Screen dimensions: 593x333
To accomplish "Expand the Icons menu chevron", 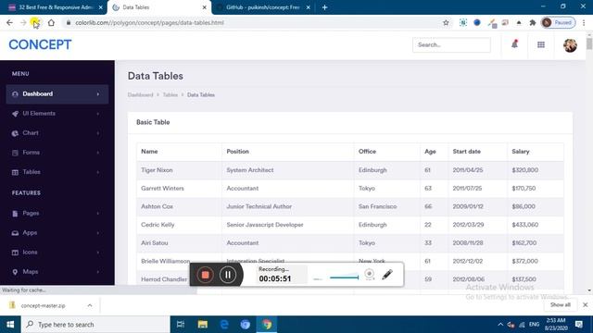I will [98, 253].
